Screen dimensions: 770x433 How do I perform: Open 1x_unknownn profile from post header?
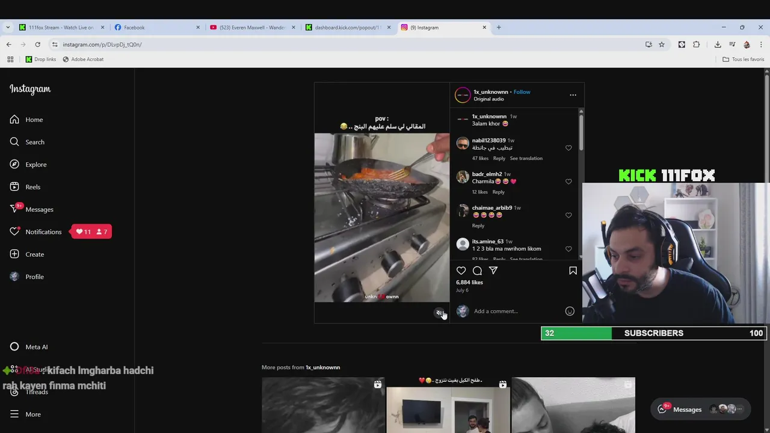[x=490, y=92]
